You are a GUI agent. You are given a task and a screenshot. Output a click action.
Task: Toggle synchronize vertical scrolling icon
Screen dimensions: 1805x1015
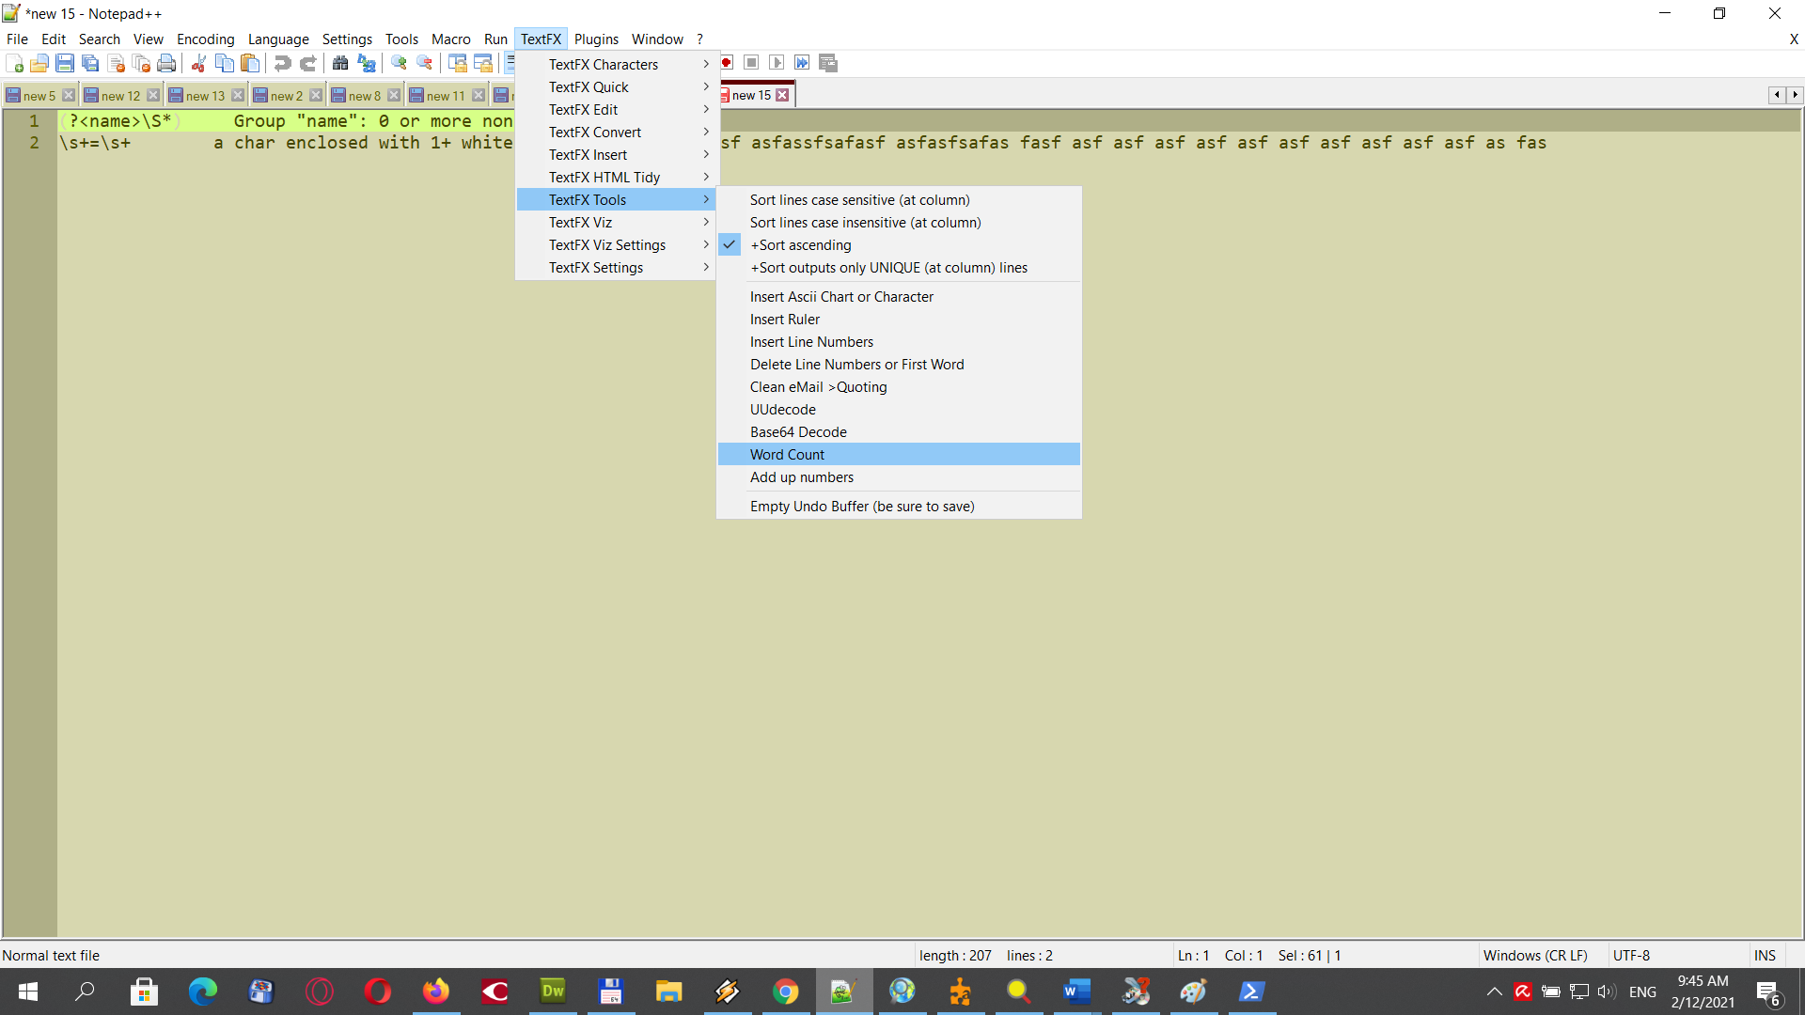click(458, 63)
